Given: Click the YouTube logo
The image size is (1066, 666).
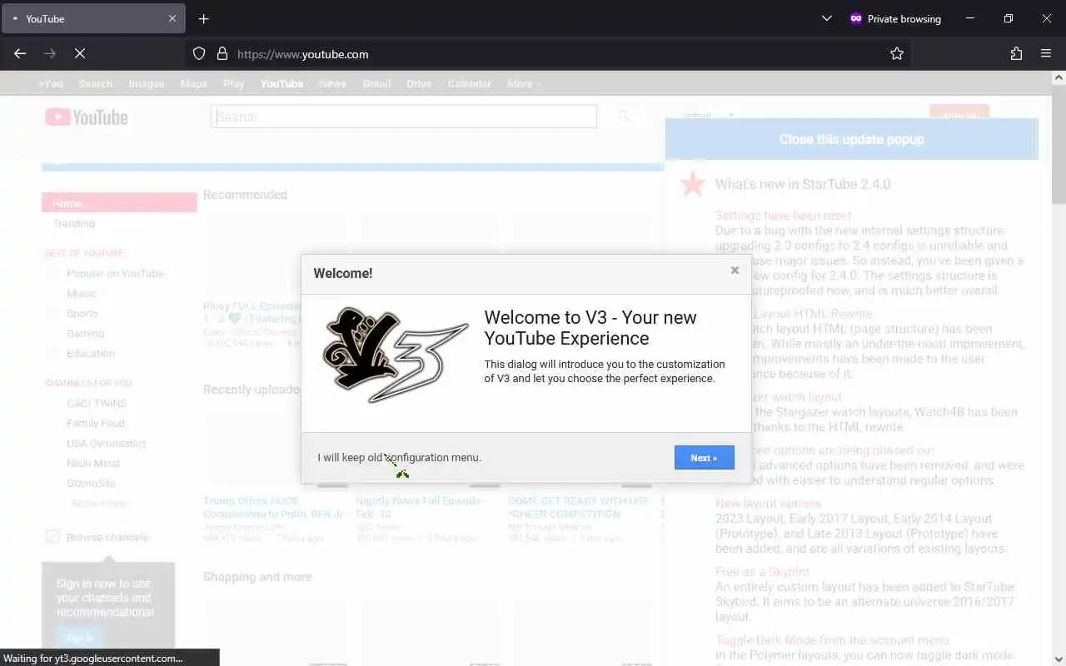Looking at the screenshot, I should point(87,117).
